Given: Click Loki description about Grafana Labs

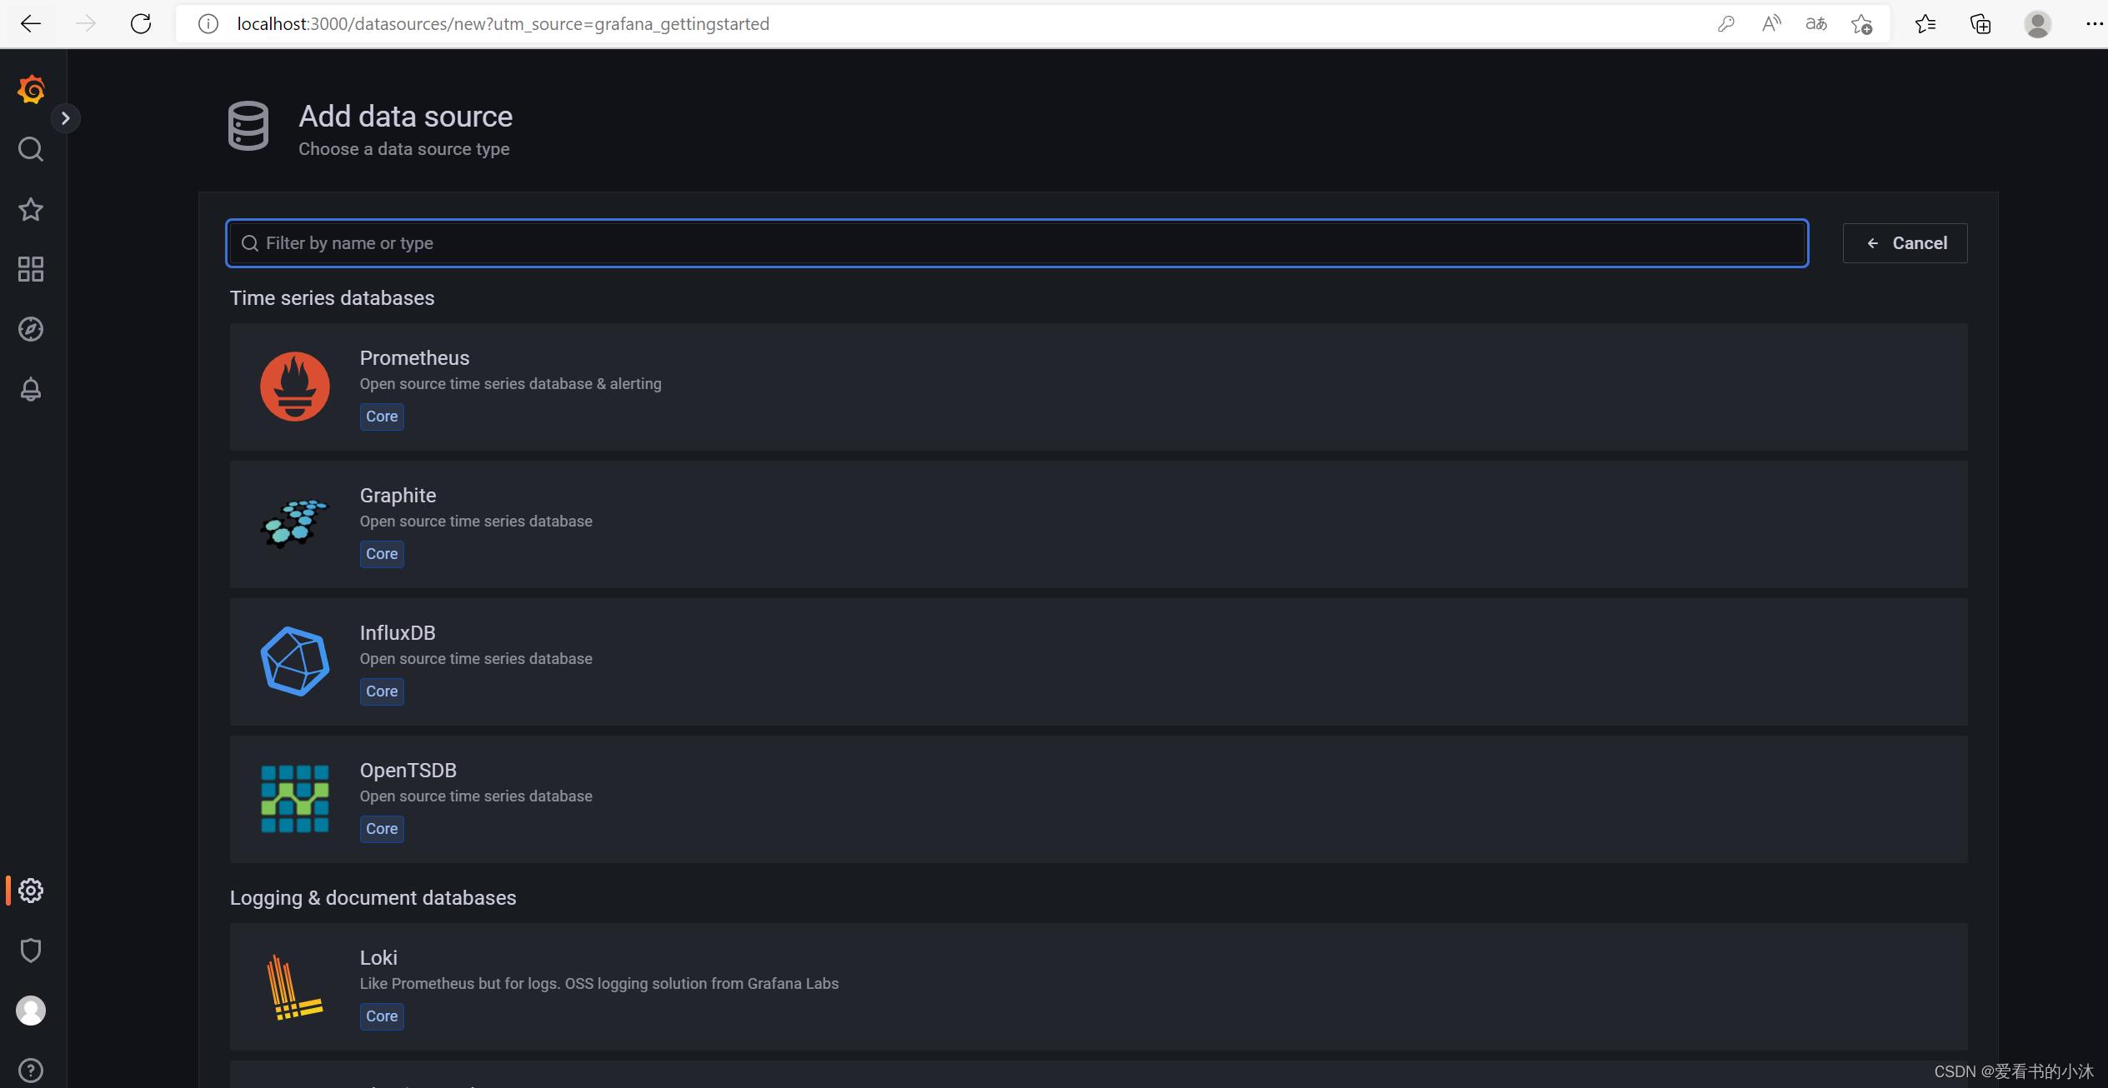Looking at the screenshot, I should point(599,984).
